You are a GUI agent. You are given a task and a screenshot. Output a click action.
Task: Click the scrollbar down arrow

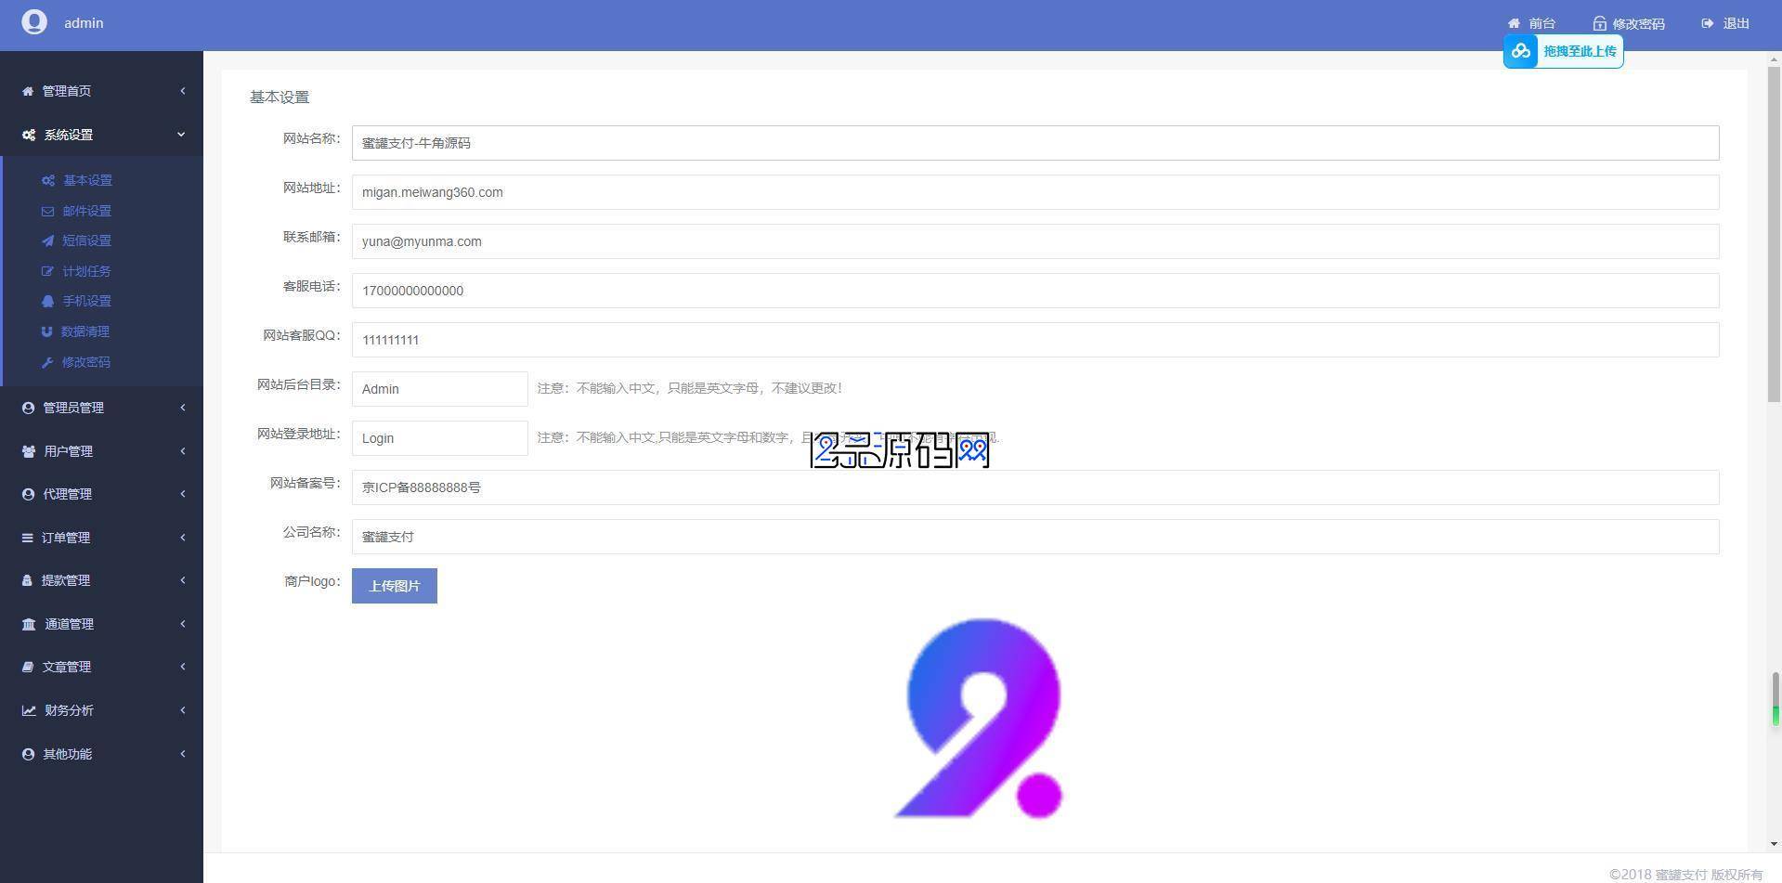click(1774, 844)
